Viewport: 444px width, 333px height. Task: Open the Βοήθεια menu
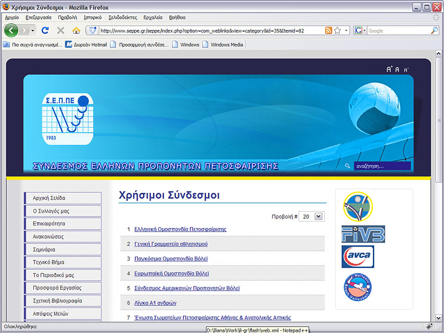tap(177, 18)
